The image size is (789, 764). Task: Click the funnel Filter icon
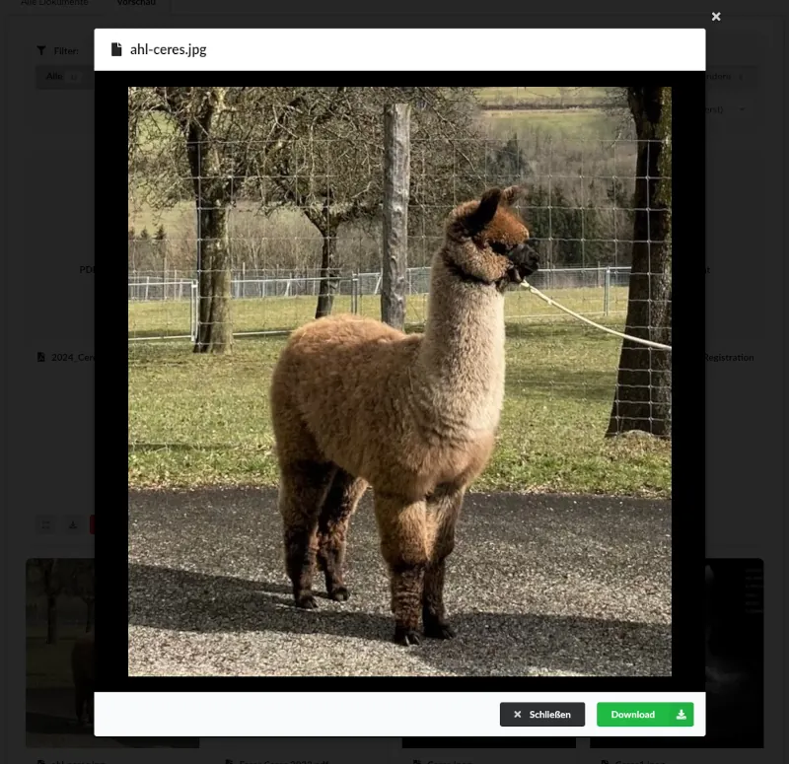point(41,50)
